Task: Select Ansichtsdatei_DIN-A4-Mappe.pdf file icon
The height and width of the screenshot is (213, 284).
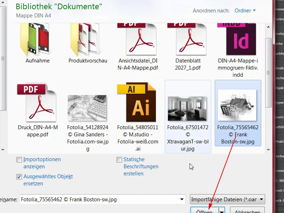Action: pos(137,39)
